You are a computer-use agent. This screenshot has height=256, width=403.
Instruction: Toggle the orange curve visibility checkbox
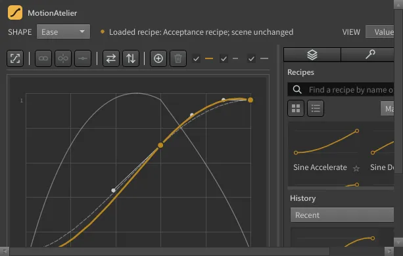tap(196, 58)
